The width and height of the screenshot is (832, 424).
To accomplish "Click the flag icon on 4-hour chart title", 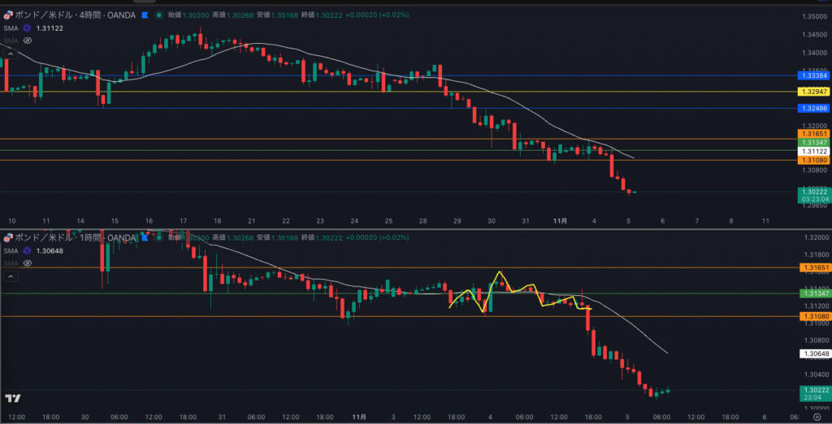I will tap(144, 15).
